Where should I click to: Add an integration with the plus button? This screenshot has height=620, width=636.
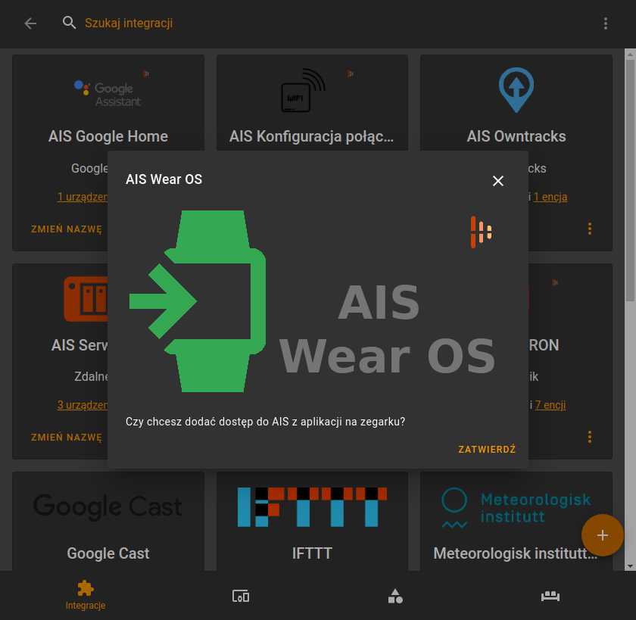(603, 535)
